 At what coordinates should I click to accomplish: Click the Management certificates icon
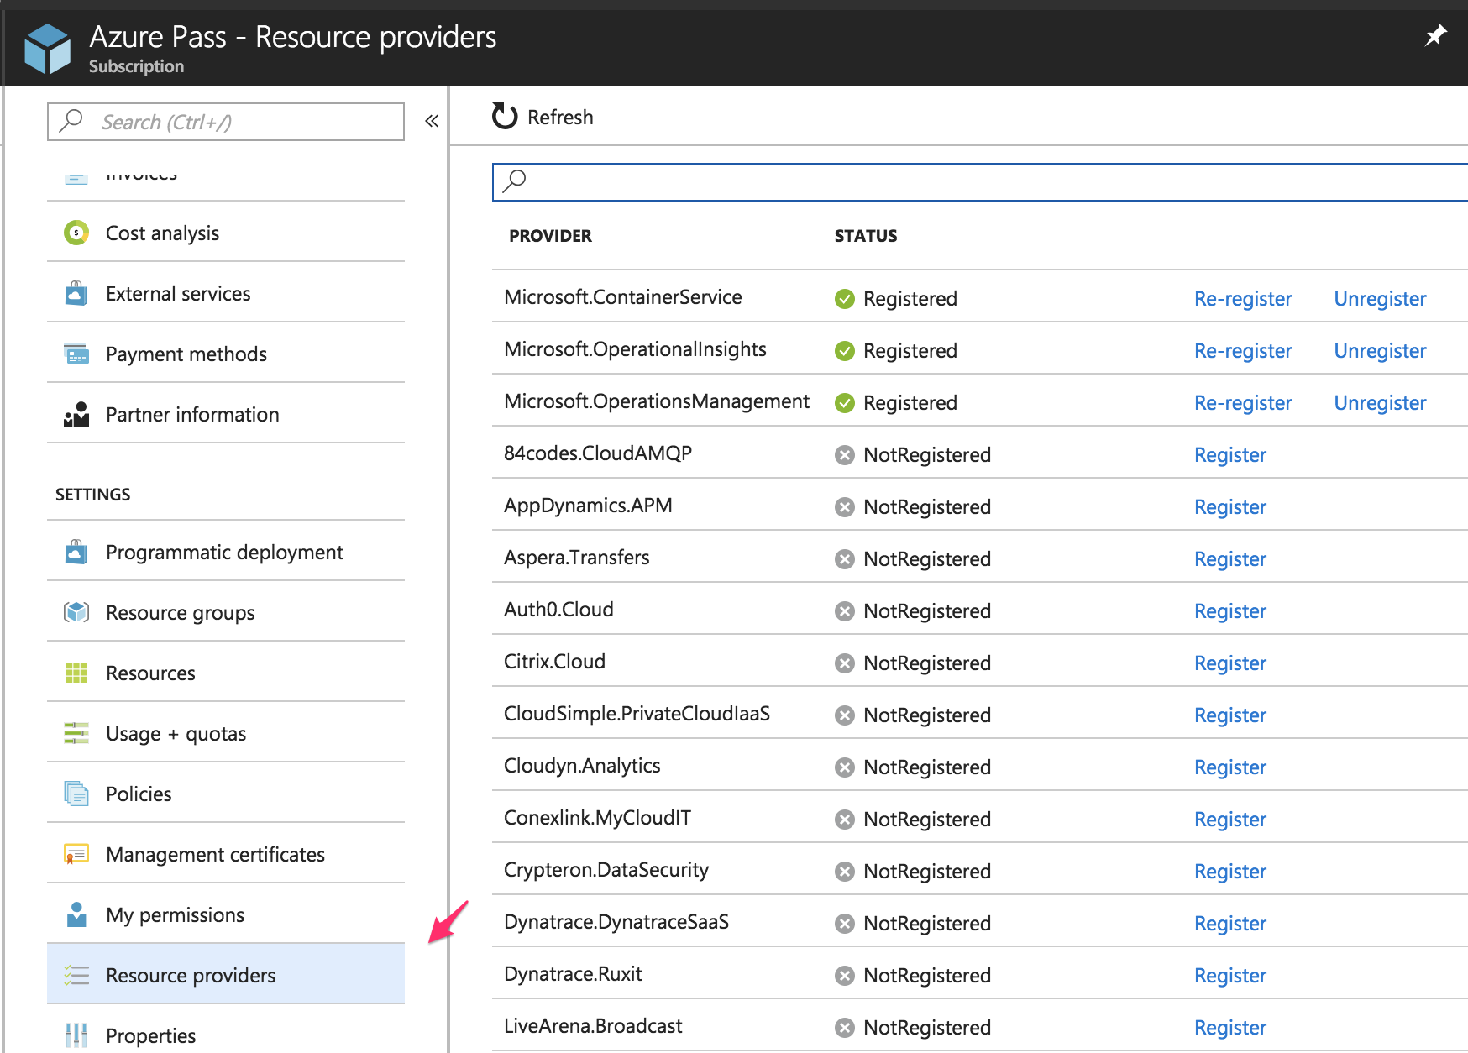76,854
